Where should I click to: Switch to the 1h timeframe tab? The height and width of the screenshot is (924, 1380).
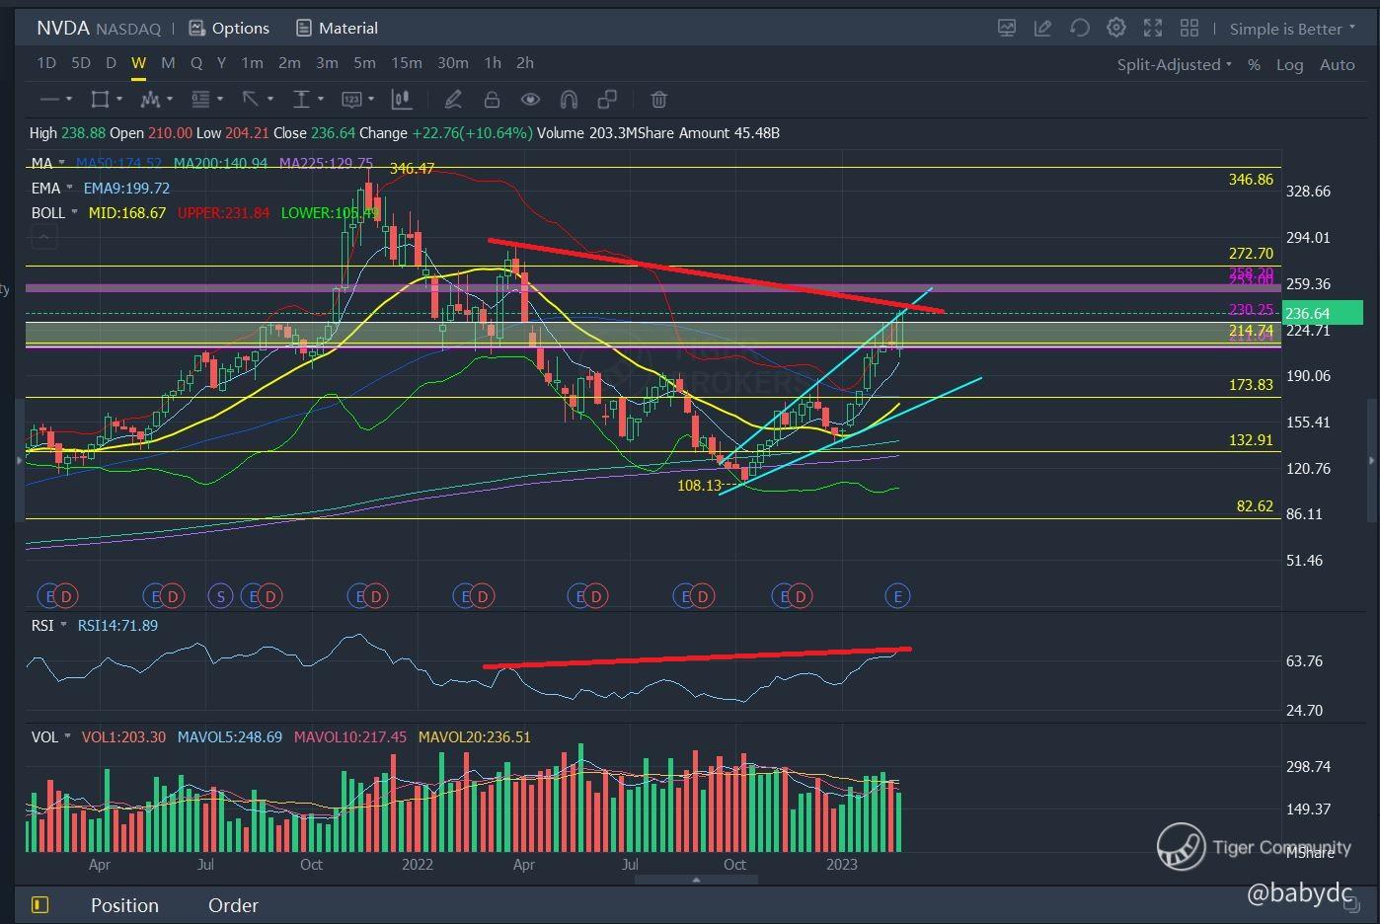click(x=493, y=62)
